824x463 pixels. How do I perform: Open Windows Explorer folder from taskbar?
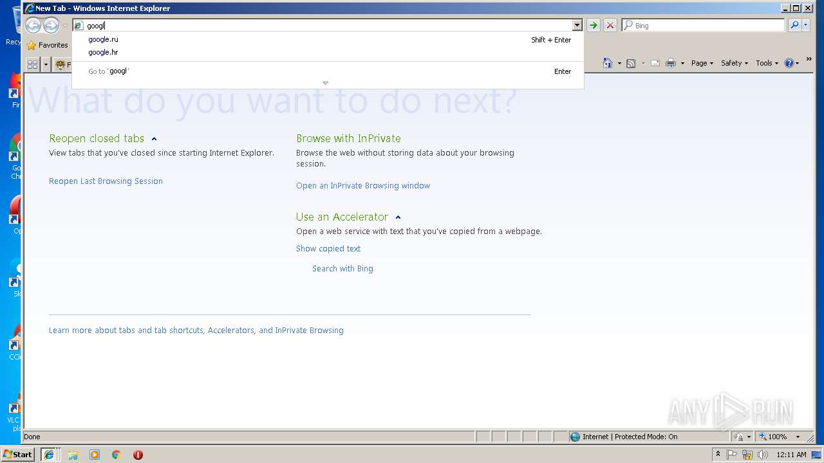73,455
